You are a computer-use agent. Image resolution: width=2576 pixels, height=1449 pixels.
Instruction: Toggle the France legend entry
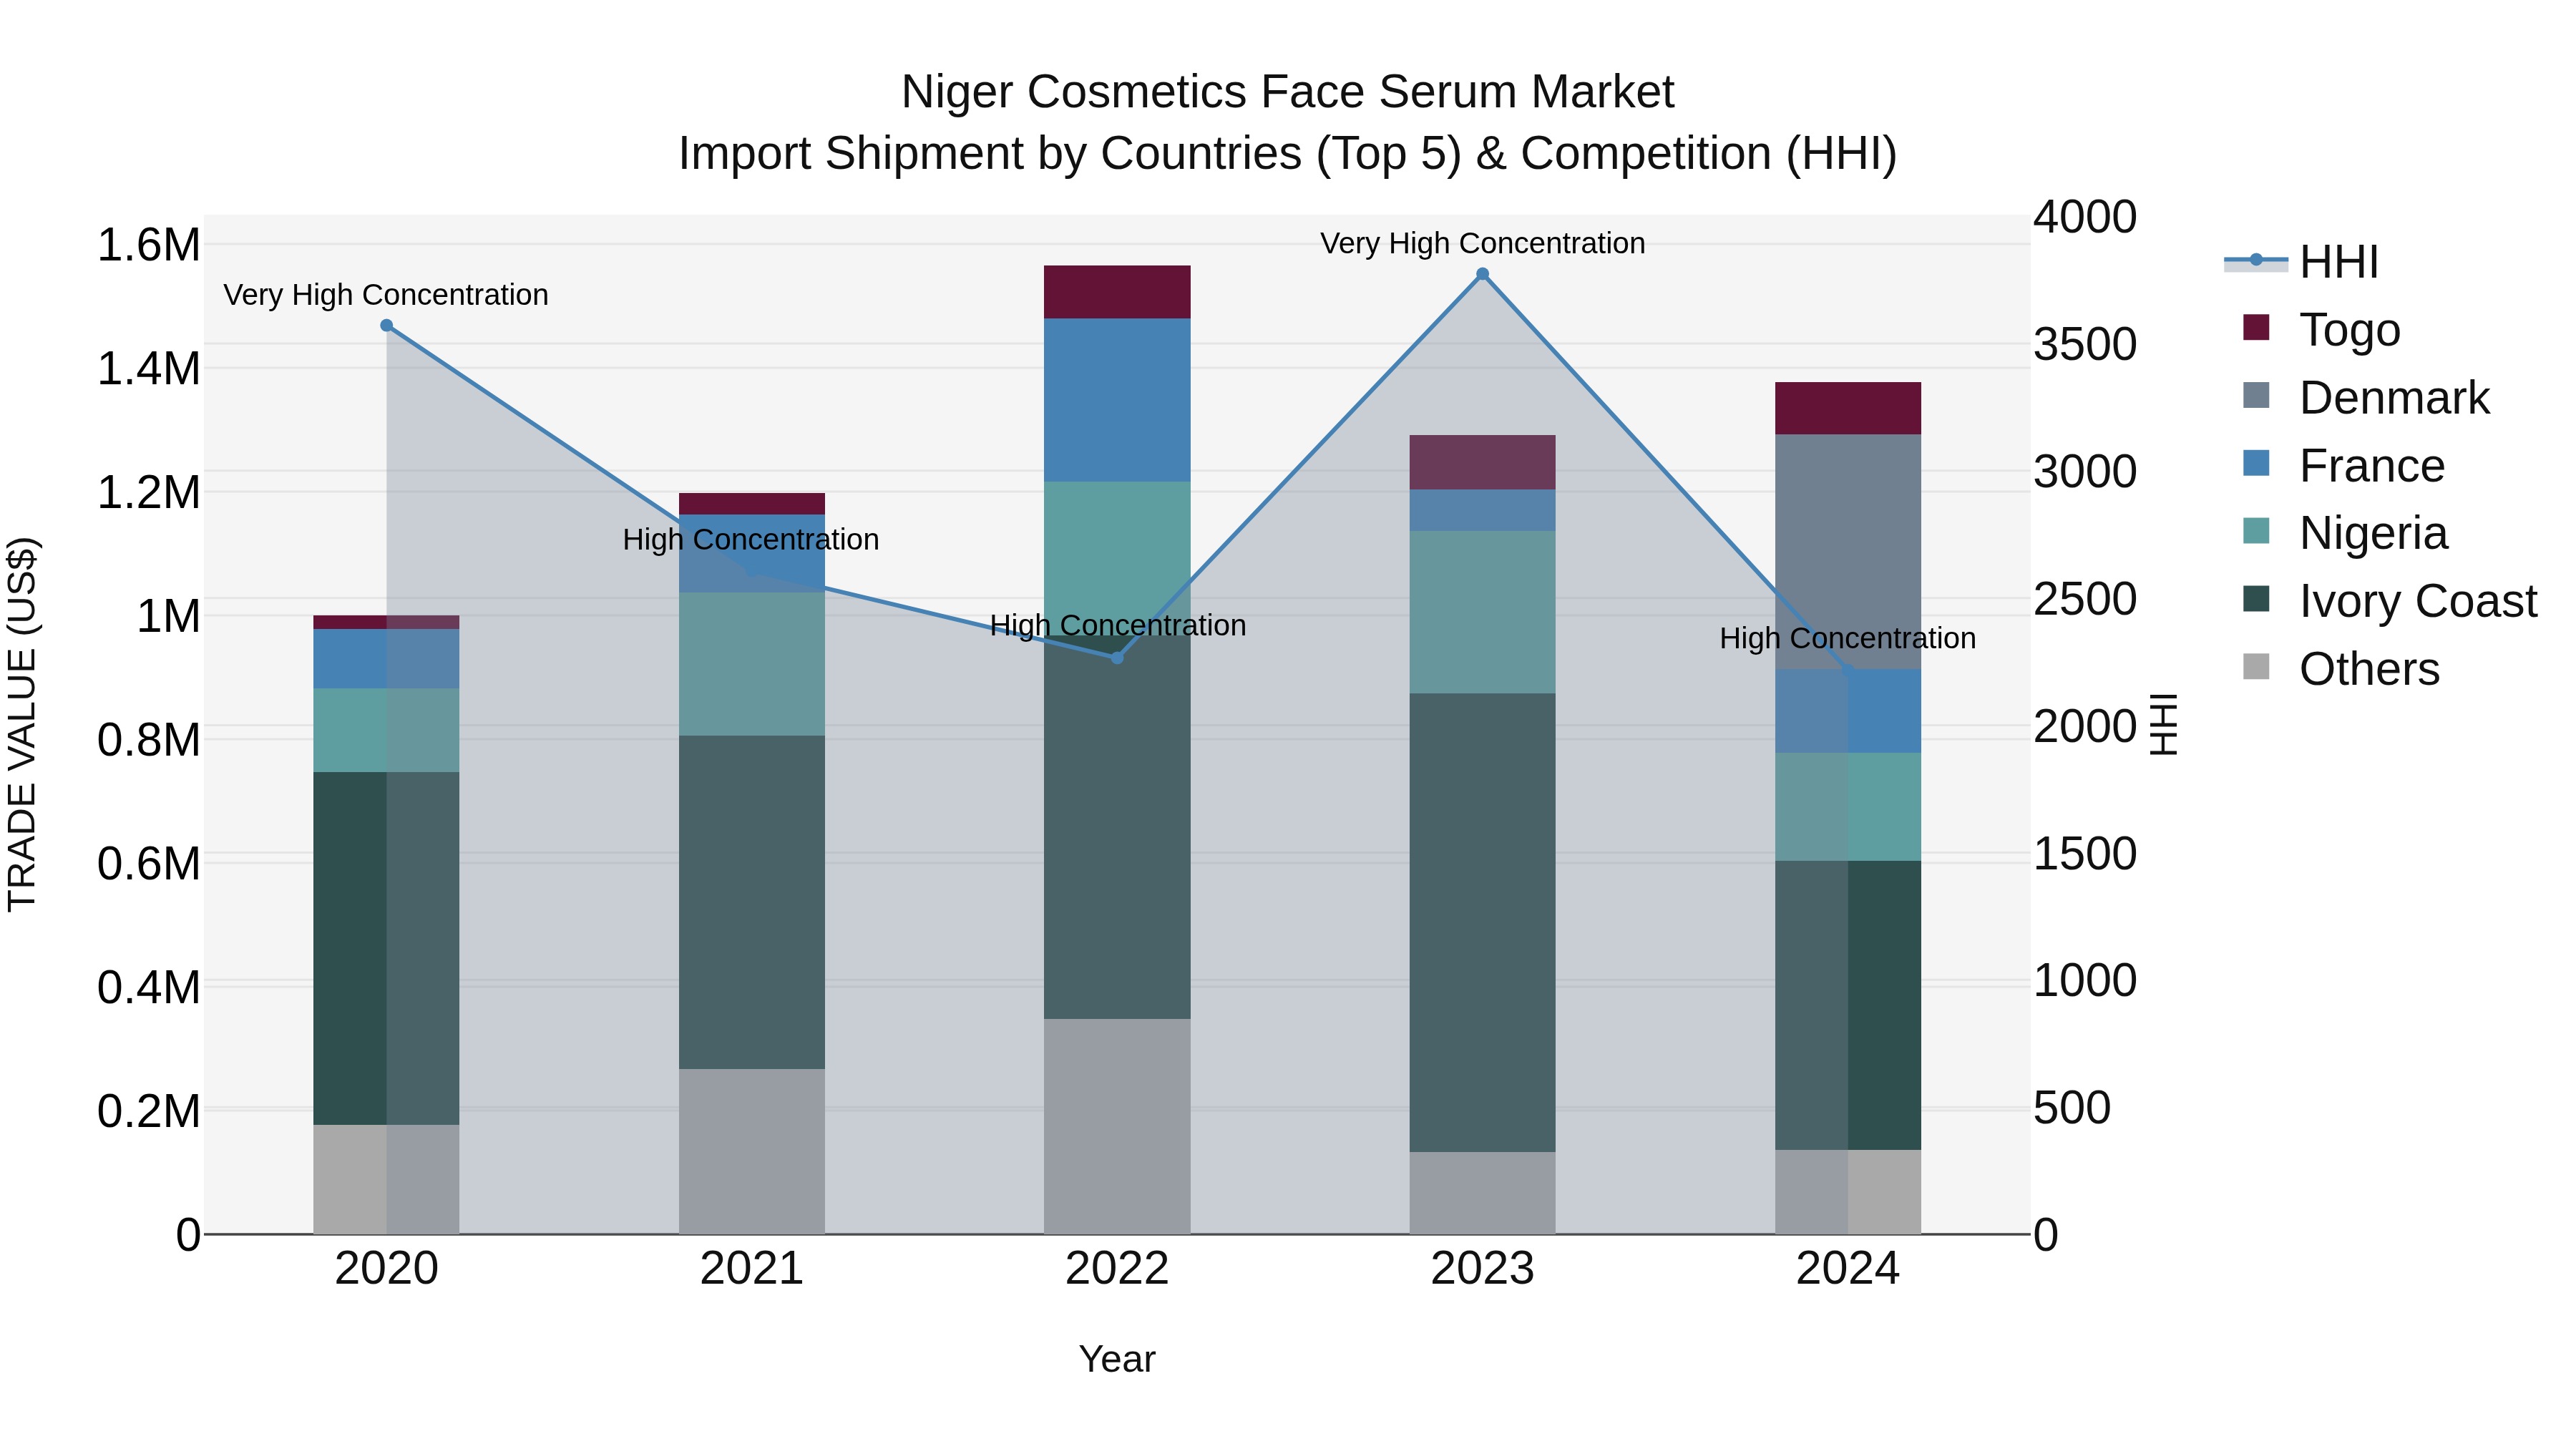tap(2344, 465)
